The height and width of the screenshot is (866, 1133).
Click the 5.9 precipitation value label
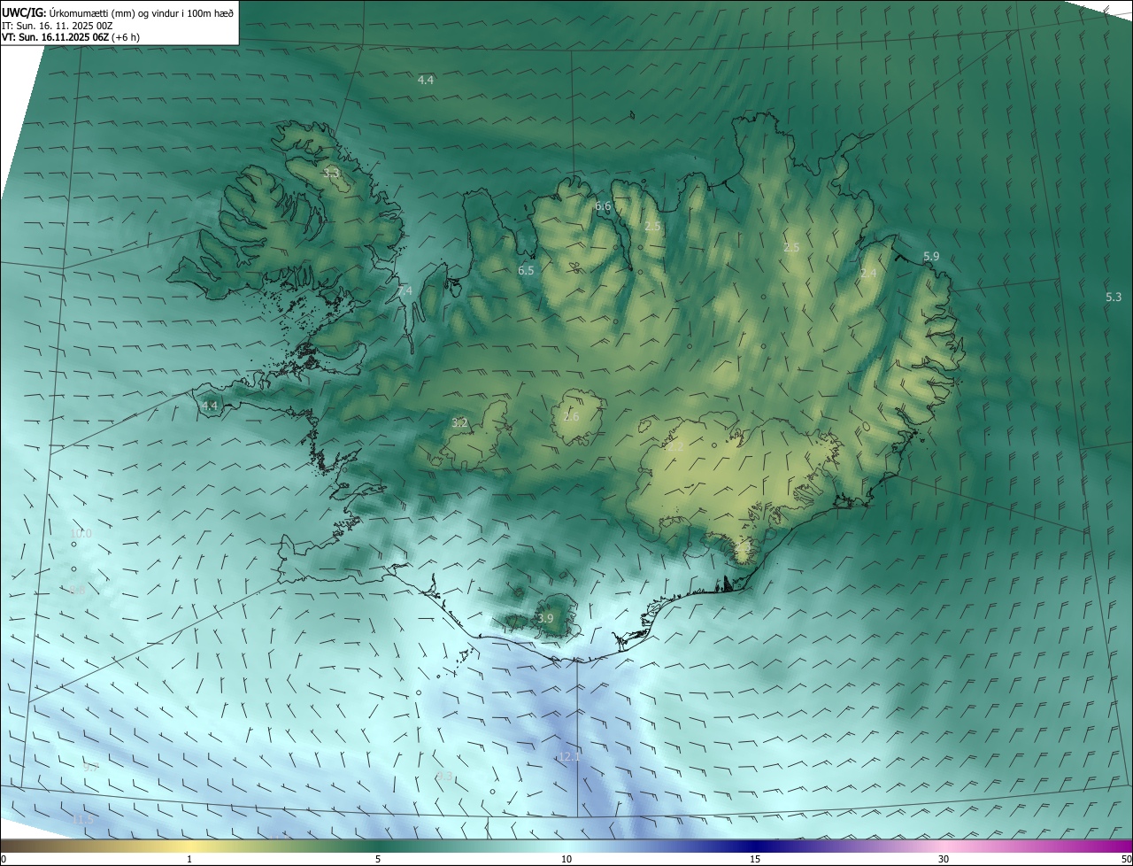[931, 257]
